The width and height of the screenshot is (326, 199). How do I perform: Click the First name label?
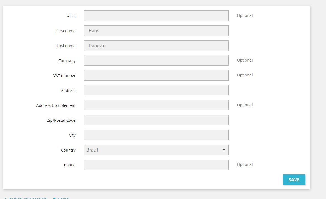[x=66, y=31]
